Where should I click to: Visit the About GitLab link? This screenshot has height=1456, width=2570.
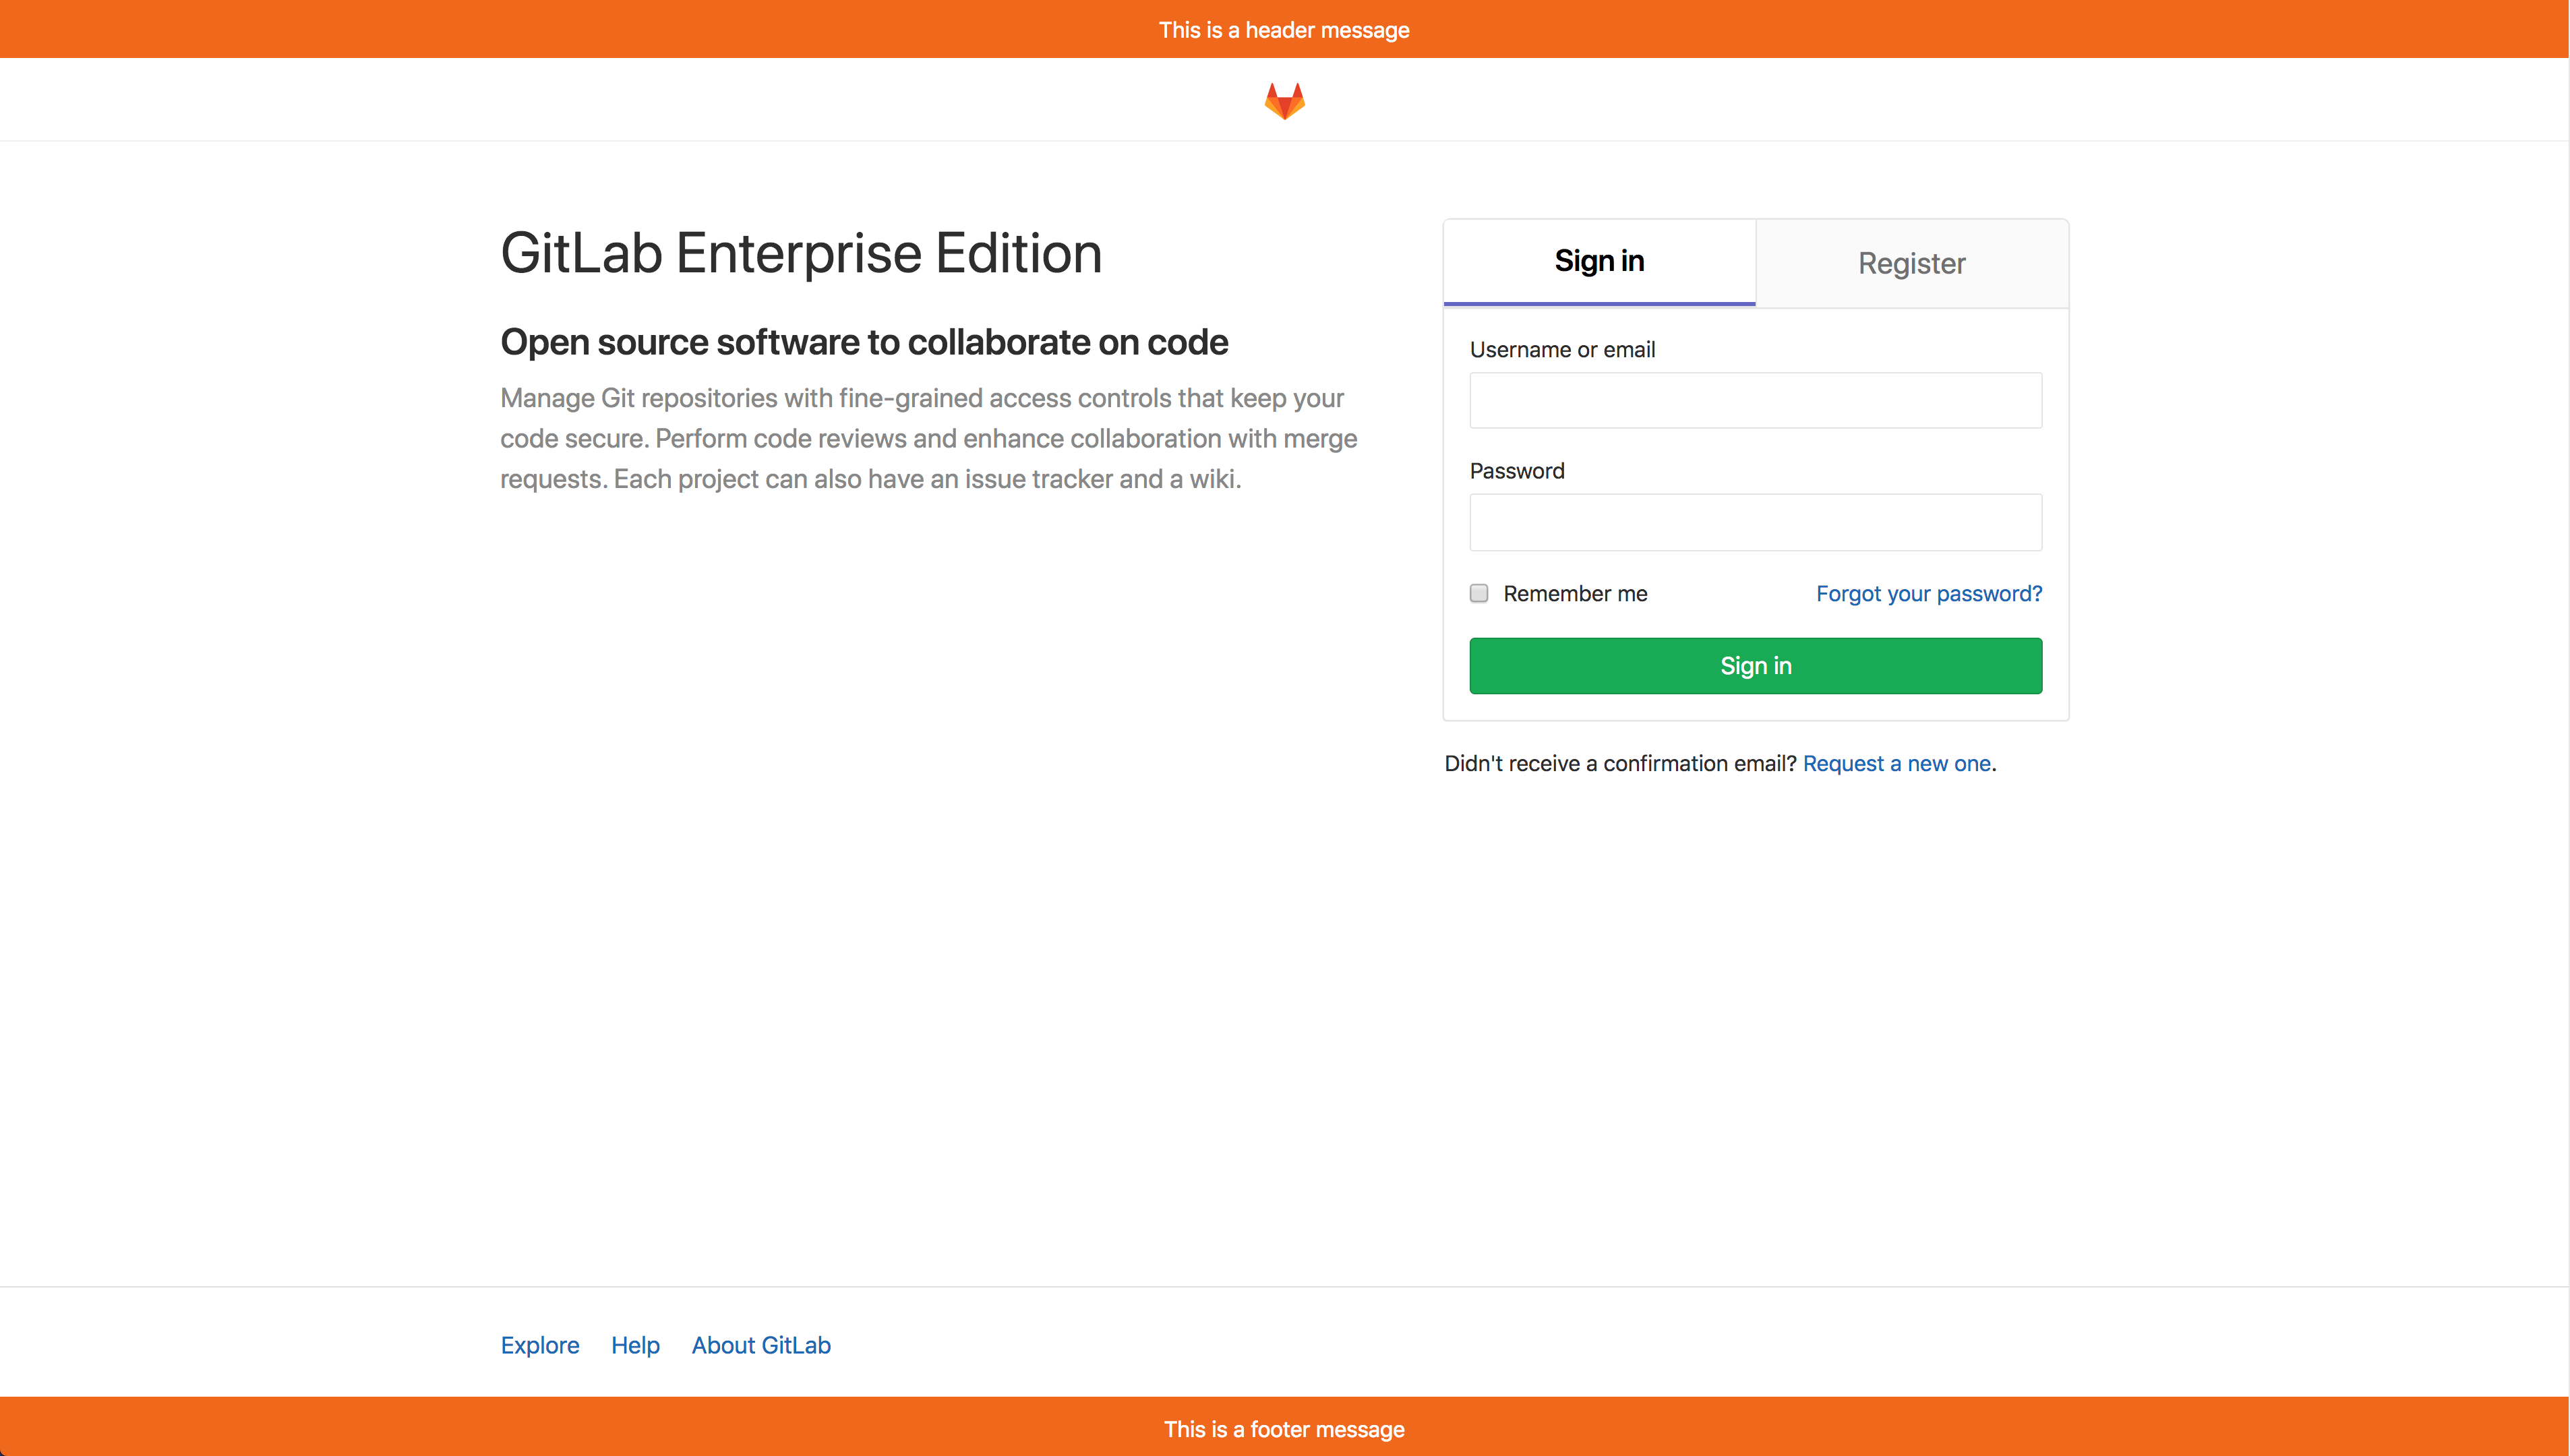point(761,1345)
